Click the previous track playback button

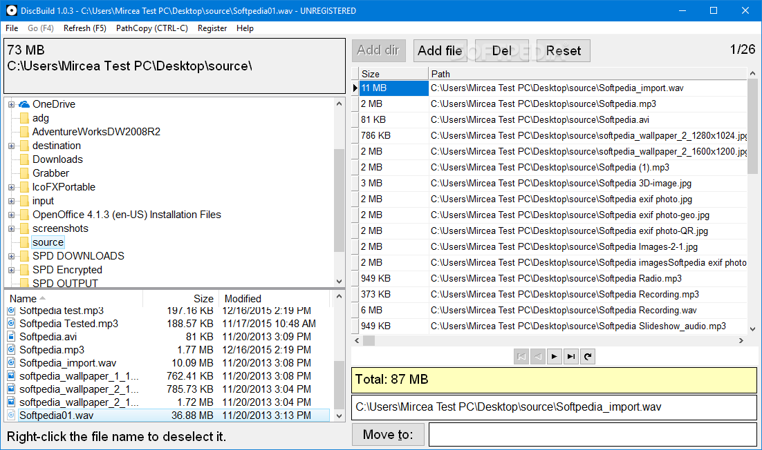pos(538,356)
